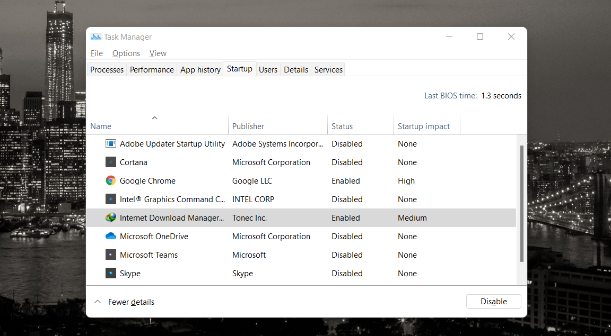This screenshot has width=611, height=336.
Task: Switch to the Processes tab
Action: pos(107,70)
